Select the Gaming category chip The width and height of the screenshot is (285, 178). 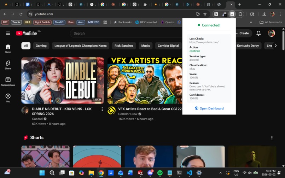click(41, 46)
